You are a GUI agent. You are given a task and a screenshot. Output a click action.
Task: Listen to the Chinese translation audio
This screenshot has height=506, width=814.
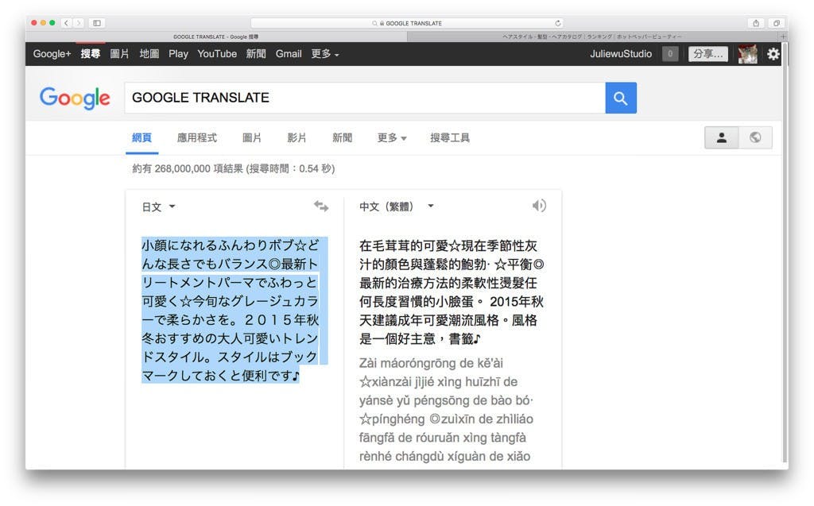[x=539, y=206]
